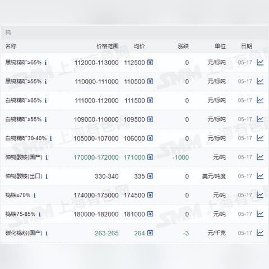Open info icon for 白钨精矿≥55%
The image size is (269, 269).
tap(45, 119)
